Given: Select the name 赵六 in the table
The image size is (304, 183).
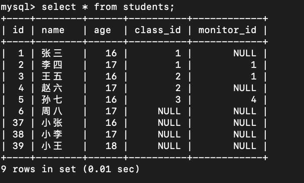Looking at the screenshot, I should [52, 88].
